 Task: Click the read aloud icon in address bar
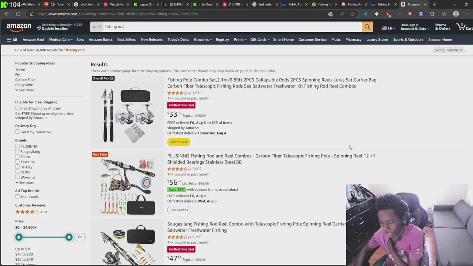tap(342, 14)
